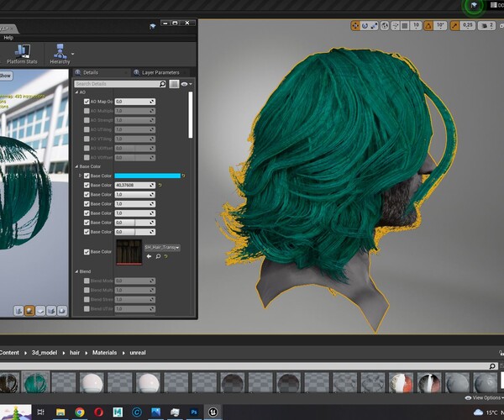Click the unreal breadcrumb folder
The image size is (504, 420).
(x=138, y=353)
